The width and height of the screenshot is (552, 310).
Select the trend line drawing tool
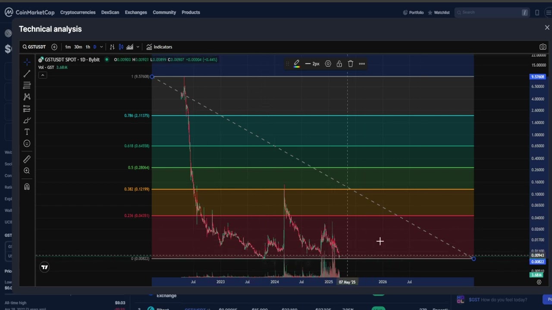point(27,74)
